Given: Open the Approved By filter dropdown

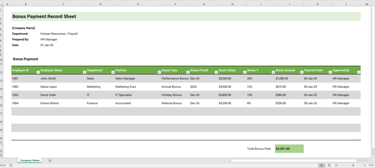Looking at the screenshot, I should pyautogui.click(x=359, y=72).
